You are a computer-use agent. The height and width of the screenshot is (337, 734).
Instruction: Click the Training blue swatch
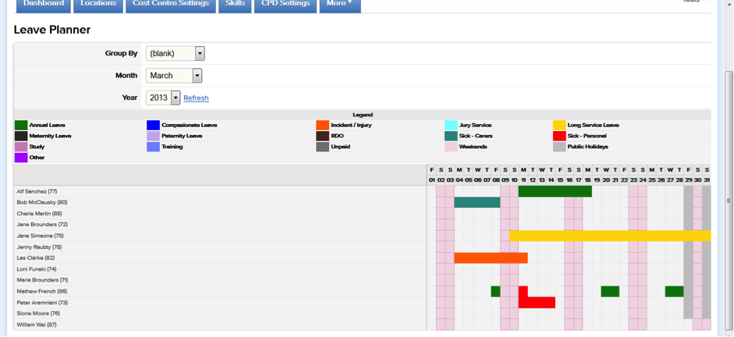(x=153, y=147)
